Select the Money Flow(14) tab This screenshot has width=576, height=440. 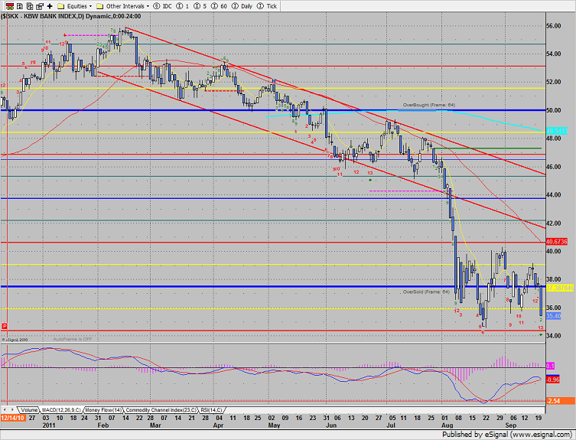(103, 410)
